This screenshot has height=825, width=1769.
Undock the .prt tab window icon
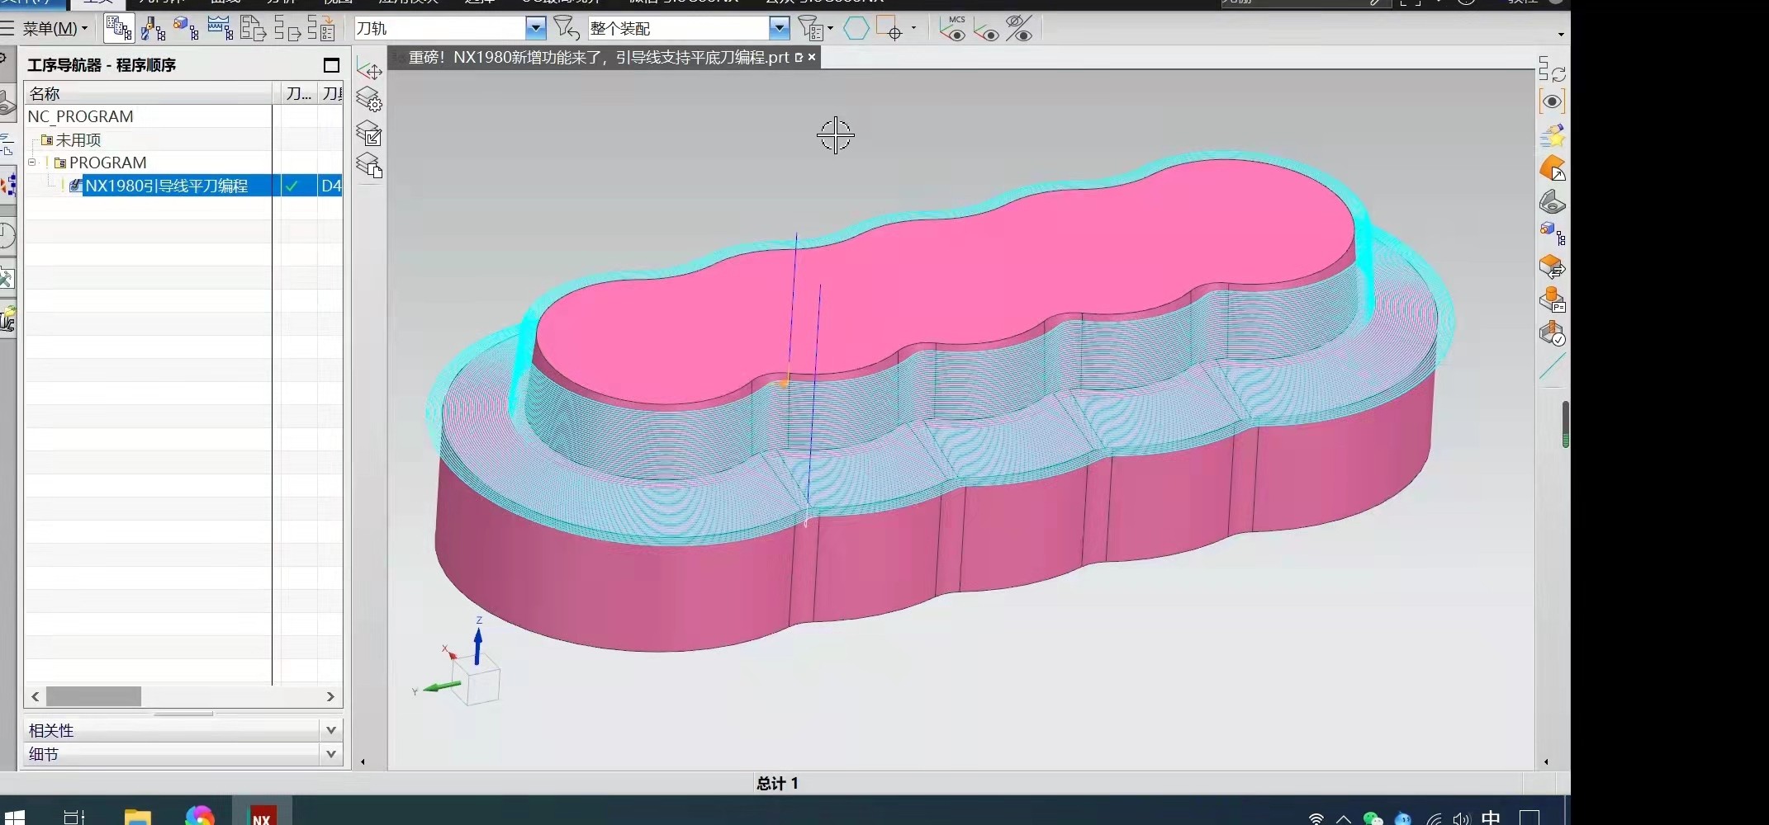coord(799,57)
